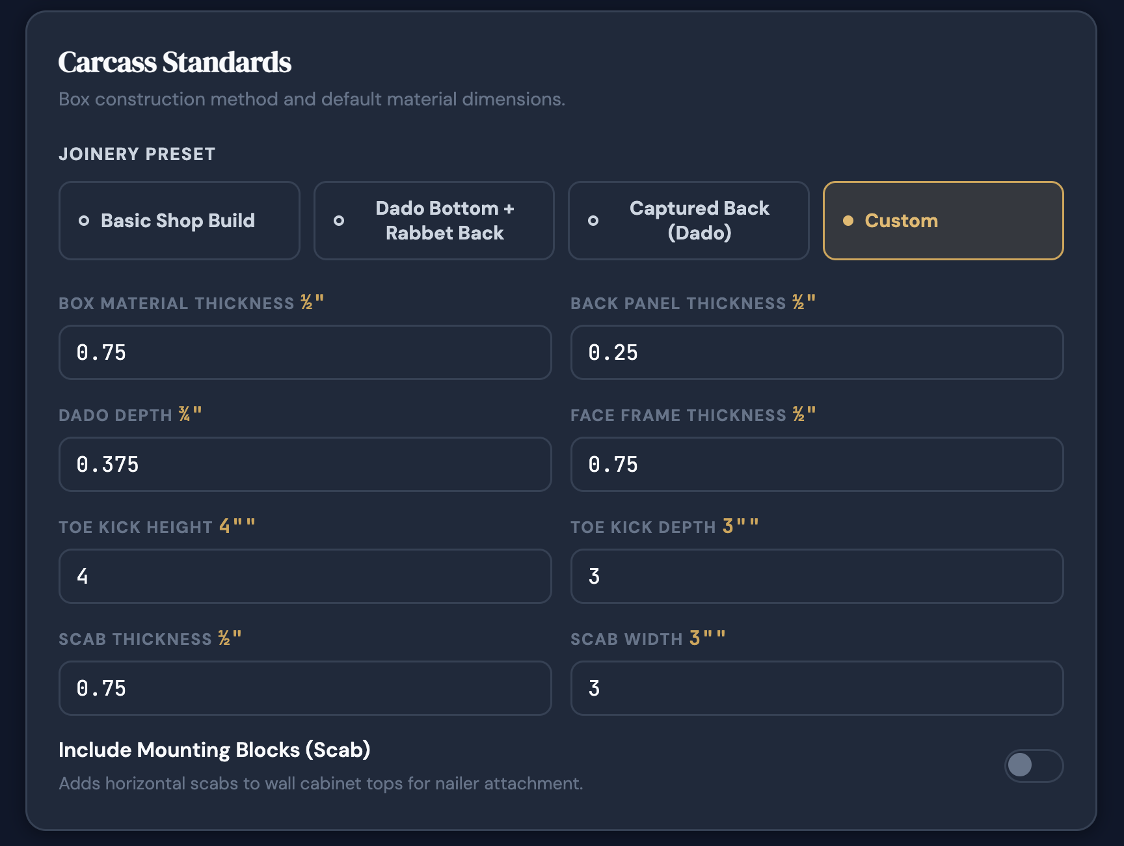Click the Toe Kick Height input field
This screenshot has width=1124, height=846.
click(304, 577)
